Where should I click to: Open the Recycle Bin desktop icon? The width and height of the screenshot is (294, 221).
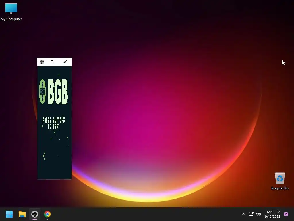pos(280,181)
